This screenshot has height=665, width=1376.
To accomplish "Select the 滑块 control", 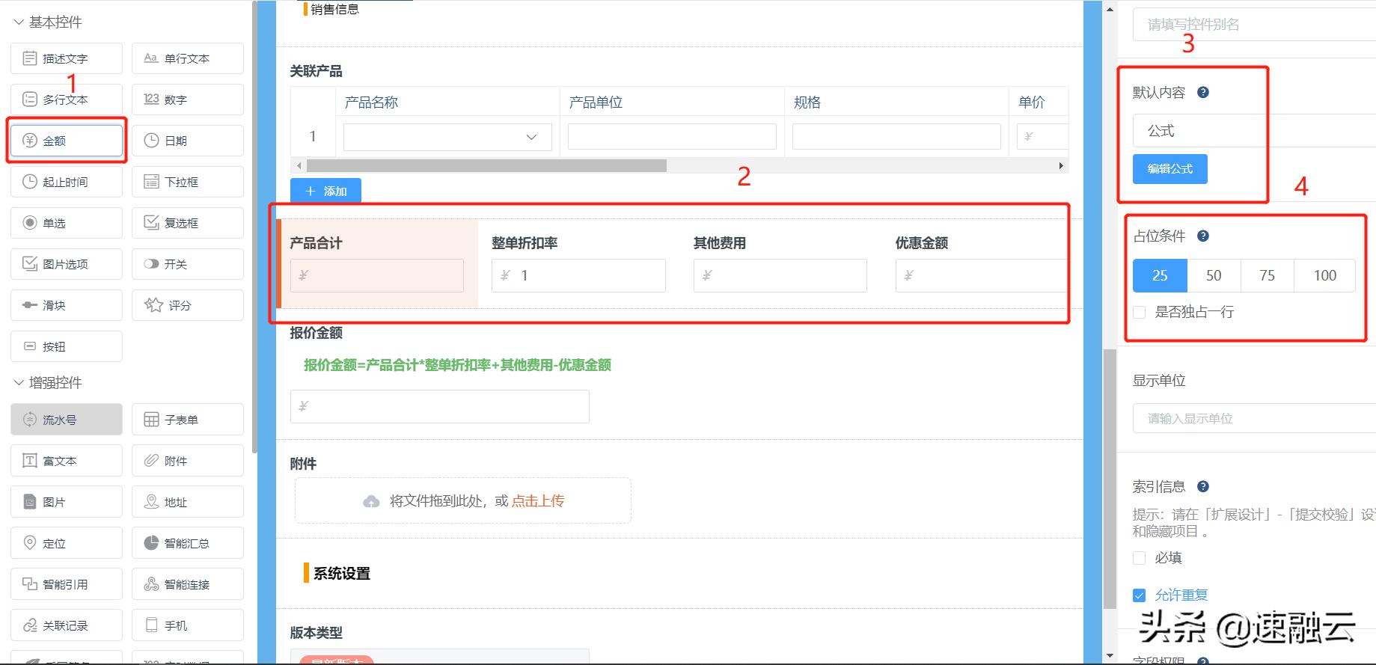I will click(x=67, y=305).
